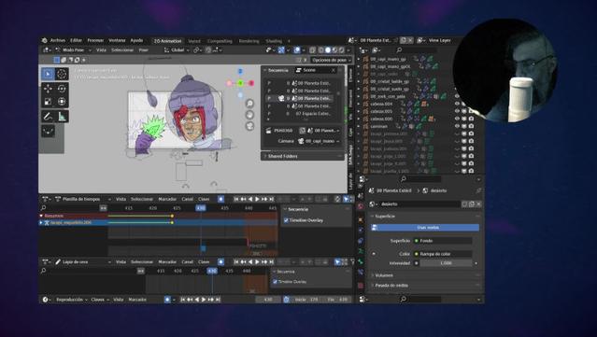The width and height of the screenshot is (597, 337).
Task: Hide cabeza.000 in viewport via eye icon
Action: pos(457,119)
